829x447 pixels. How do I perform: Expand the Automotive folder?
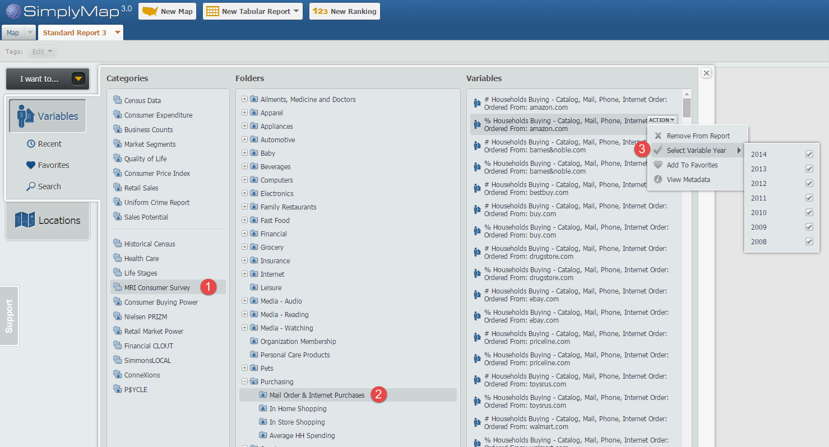coord(244,139)
